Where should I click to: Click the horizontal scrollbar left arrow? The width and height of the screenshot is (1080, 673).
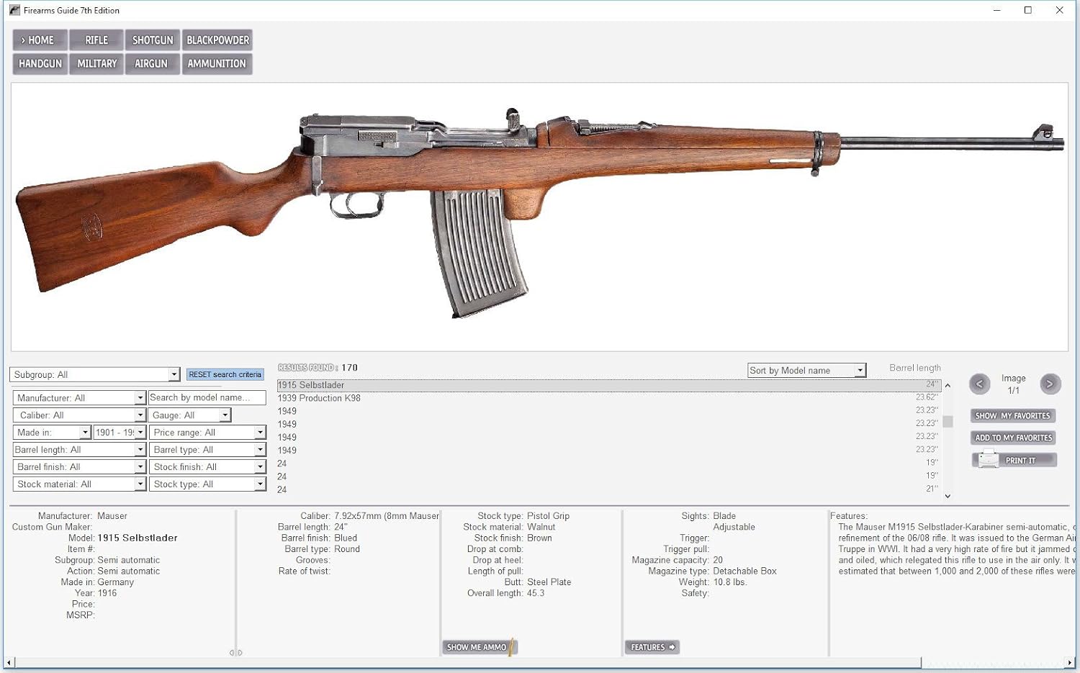click(x=9, y=662)
